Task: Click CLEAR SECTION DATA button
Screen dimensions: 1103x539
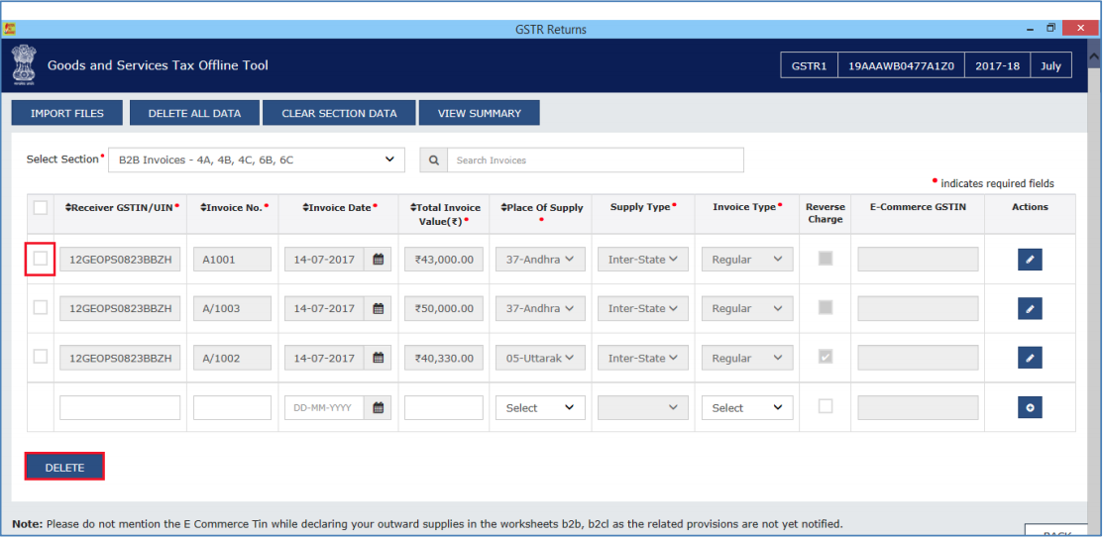Action: [339, 113]
